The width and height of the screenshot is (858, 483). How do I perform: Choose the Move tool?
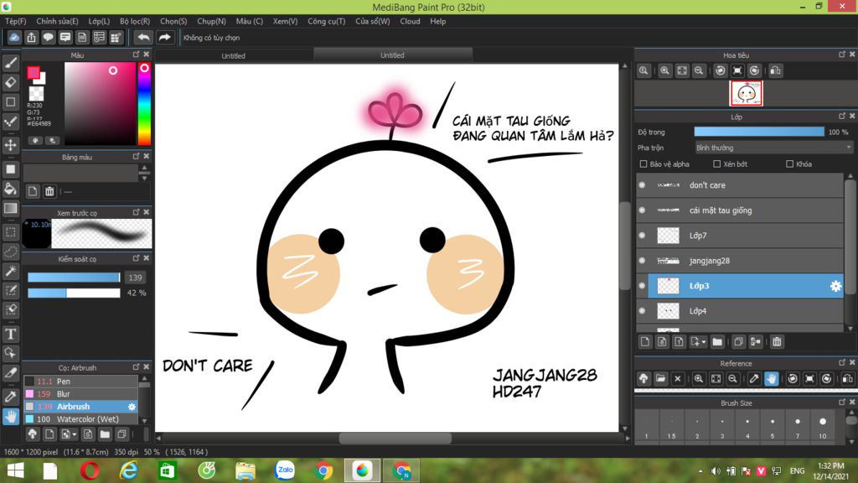(10, 145)
